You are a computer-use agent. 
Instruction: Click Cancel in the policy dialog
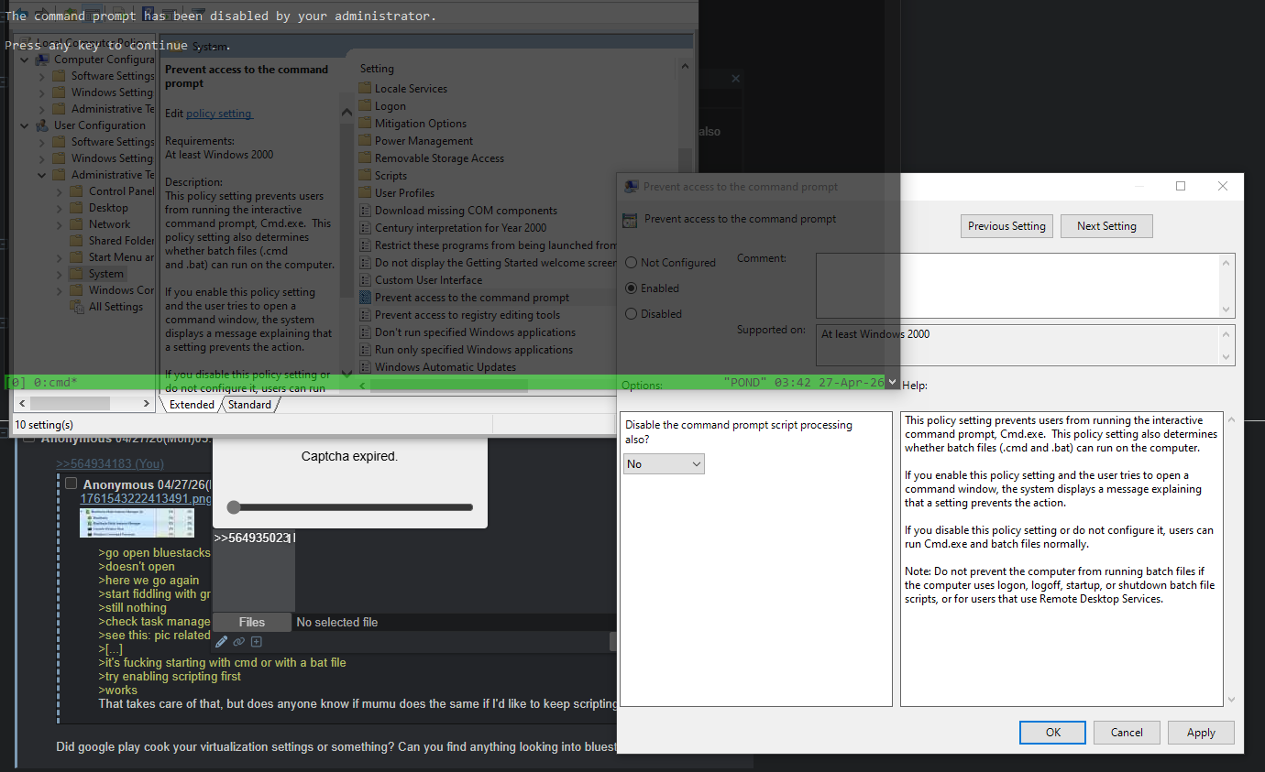(x=1127, y=732)
